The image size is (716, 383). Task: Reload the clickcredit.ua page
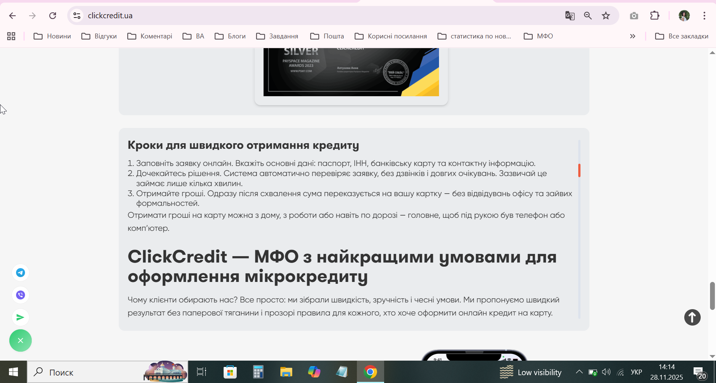[53, 16]
